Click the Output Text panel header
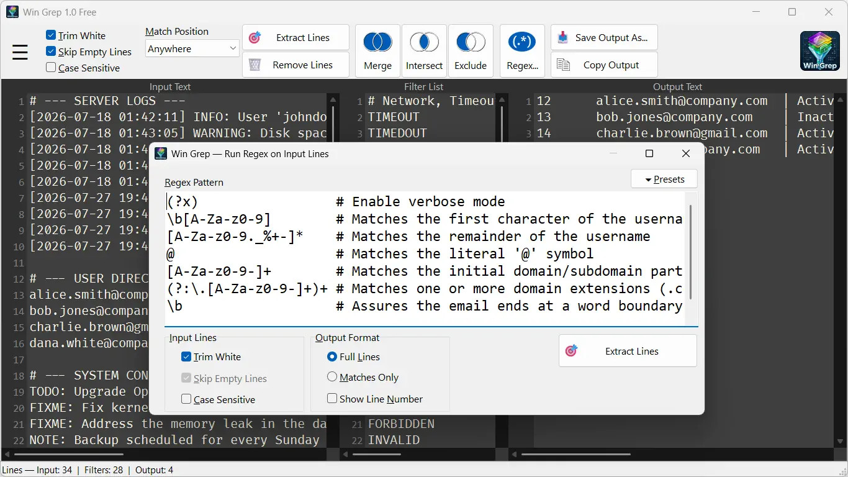 pyautogui.click(x=677, y=87)
